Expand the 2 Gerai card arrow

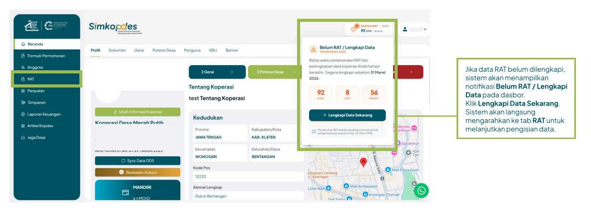[231, 72]
